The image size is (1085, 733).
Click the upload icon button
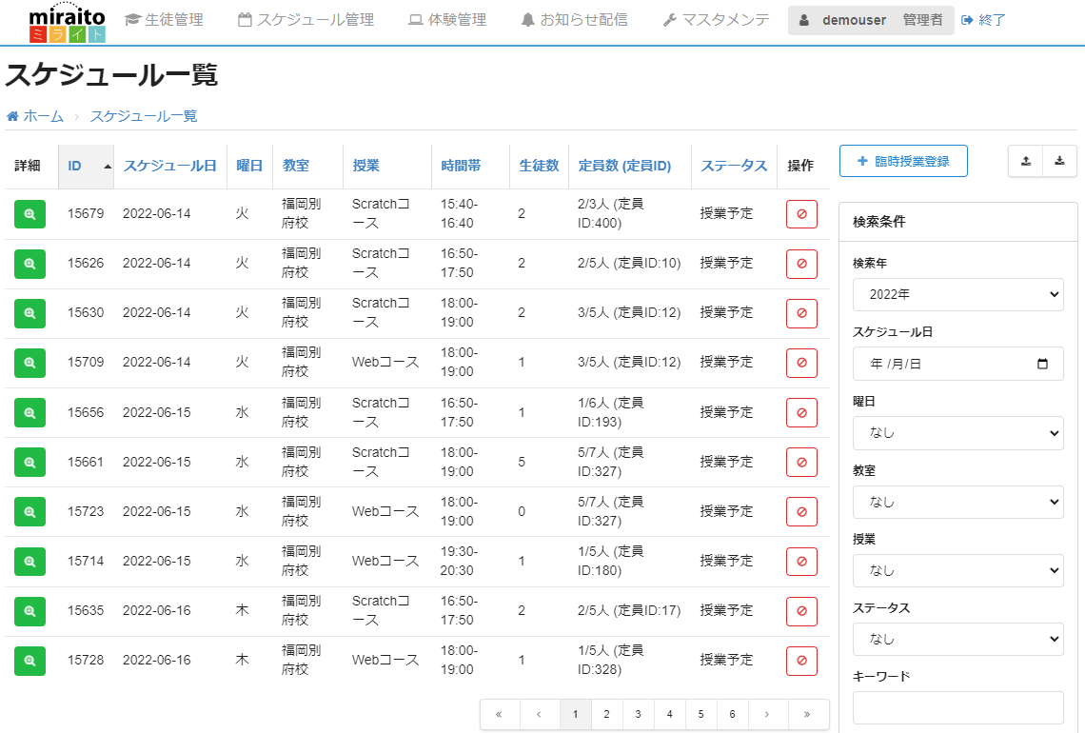[x=1025, y=161]
